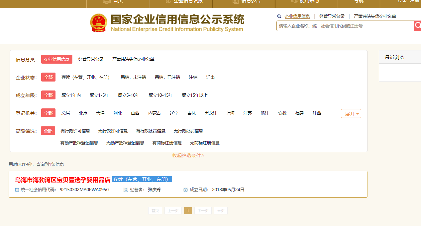Choose 吉林 registration authority
The image size is (421, 226).
[x=191, y=113]
